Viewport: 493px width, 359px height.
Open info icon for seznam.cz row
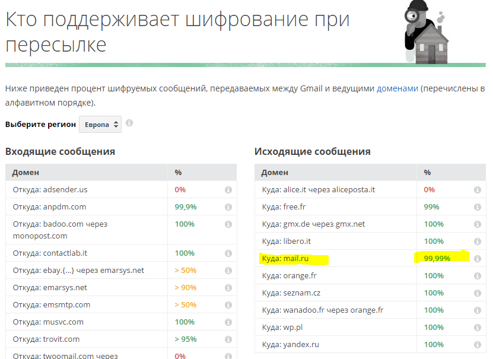click(x=478, y=293)
